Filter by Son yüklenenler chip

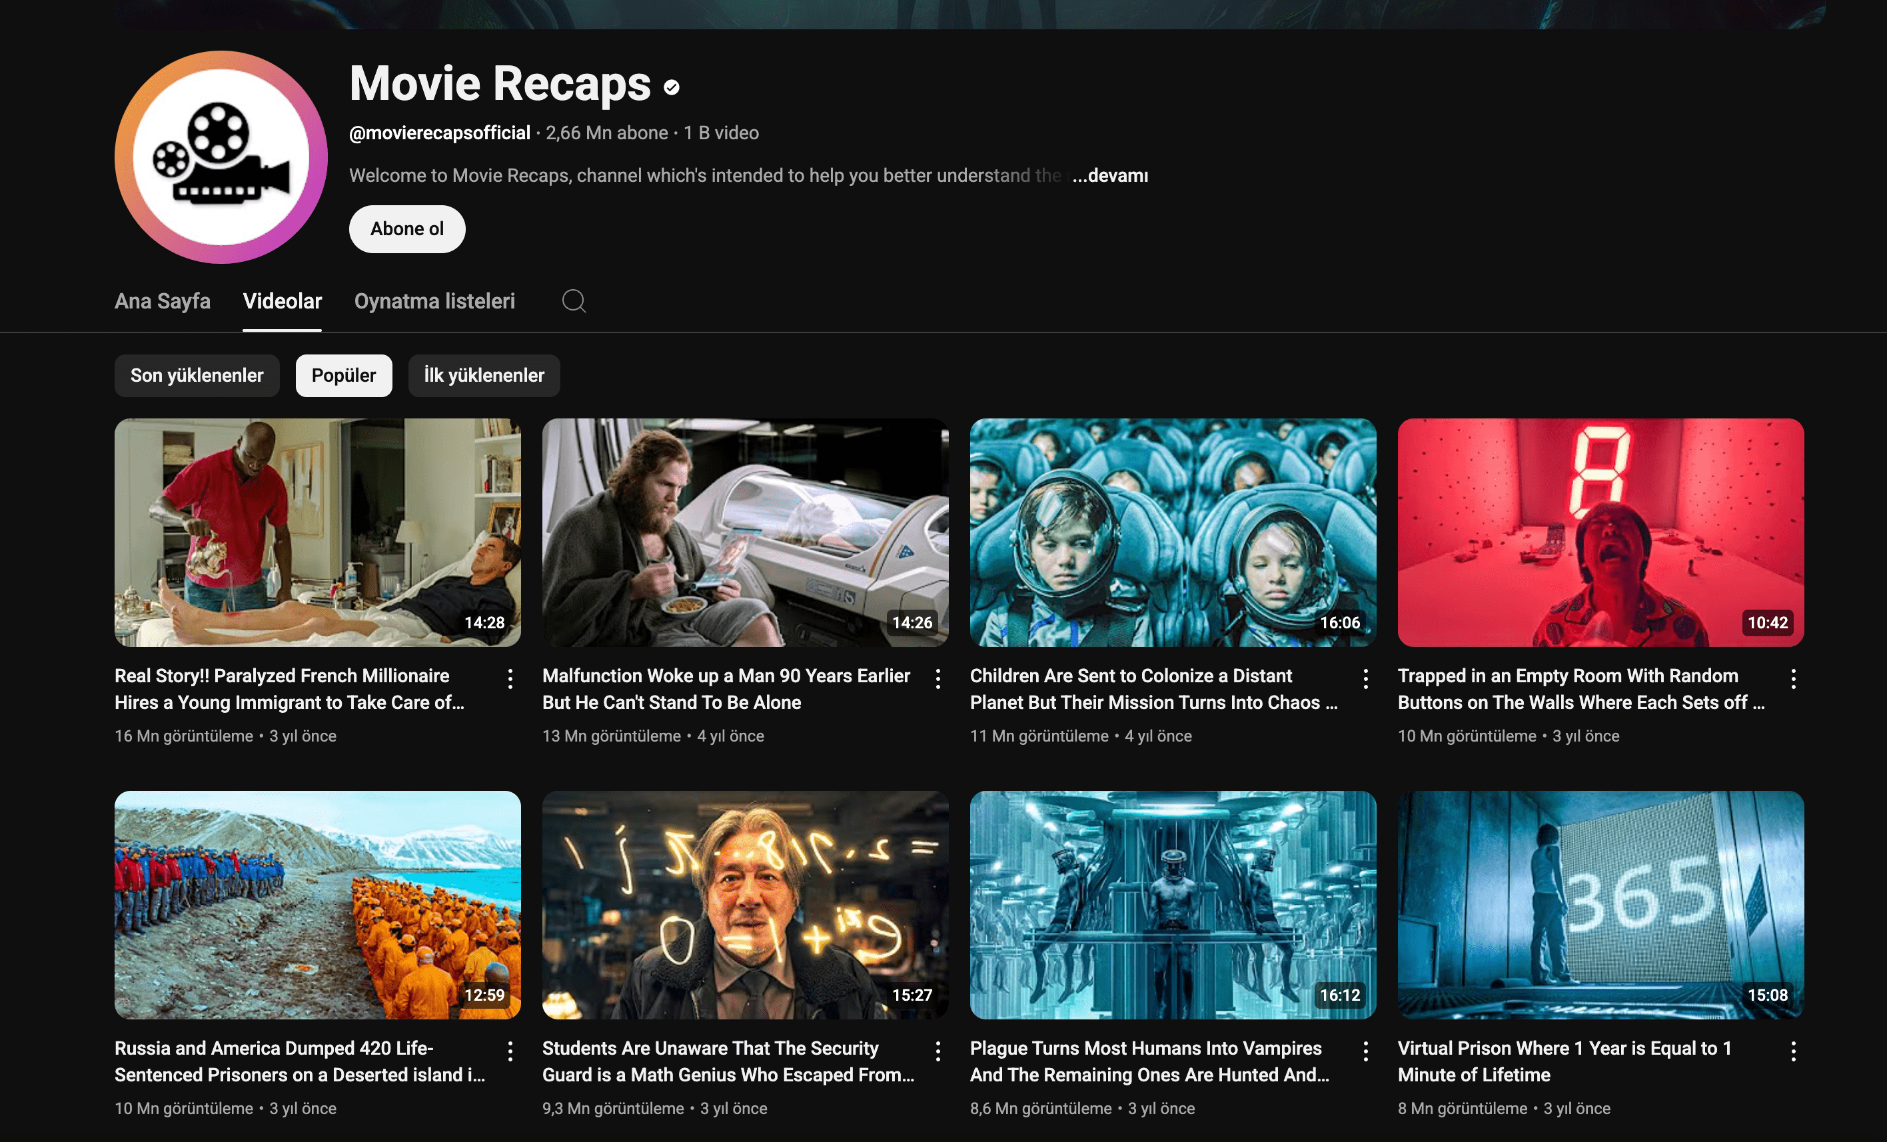pyautogui.click(x=197, y=375)
